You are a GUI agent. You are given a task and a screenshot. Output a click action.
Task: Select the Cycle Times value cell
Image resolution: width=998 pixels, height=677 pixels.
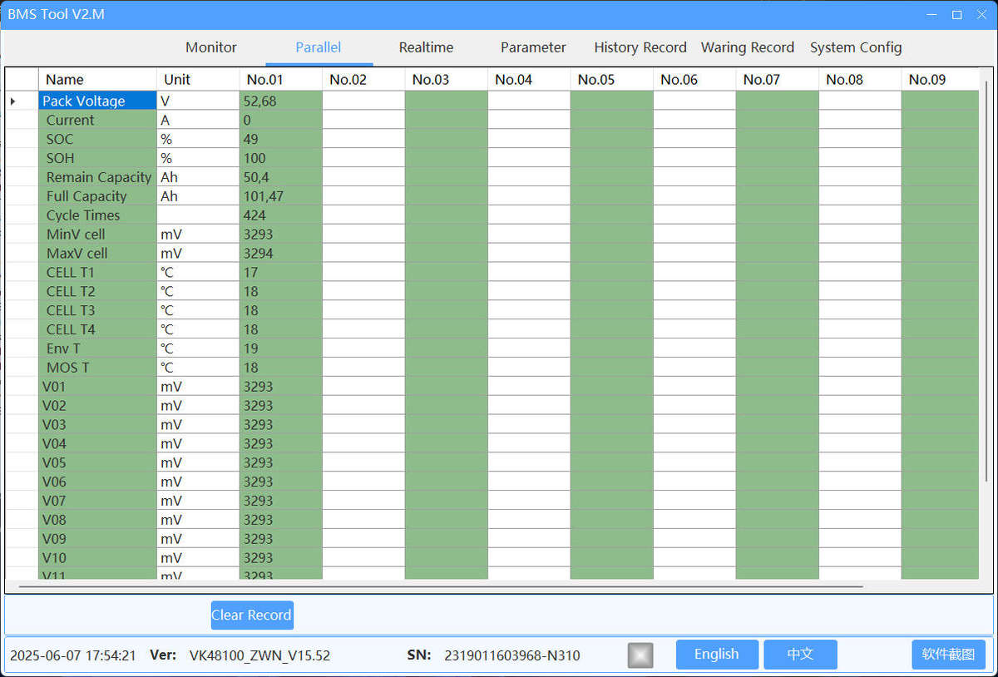(x=280, y=215)
